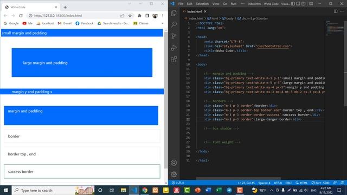Select the index.html editor tab
347x195 pixels.
pos(194,11)
